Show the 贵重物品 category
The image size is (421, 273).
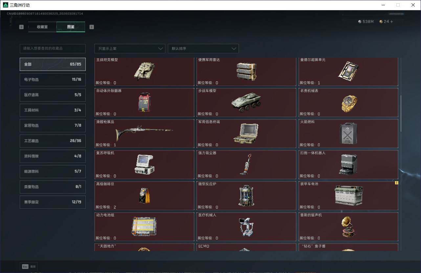(x=53, y=187)
